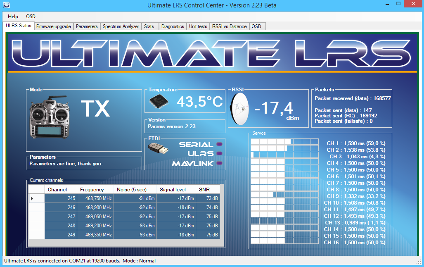Click the SERIAL status LED indicator

tap(219, 144)
